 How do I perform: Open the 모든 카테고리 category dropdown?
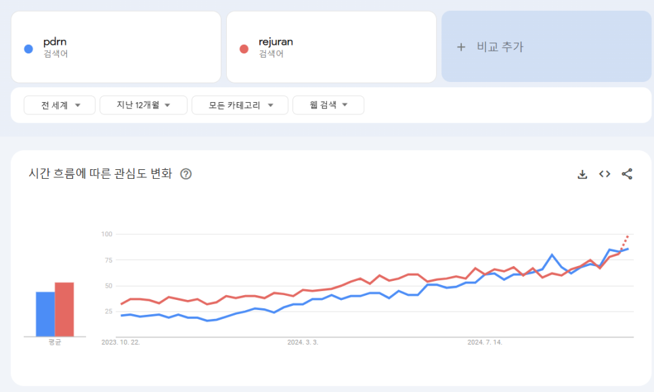pyautogui.click(x=240, y=105)
